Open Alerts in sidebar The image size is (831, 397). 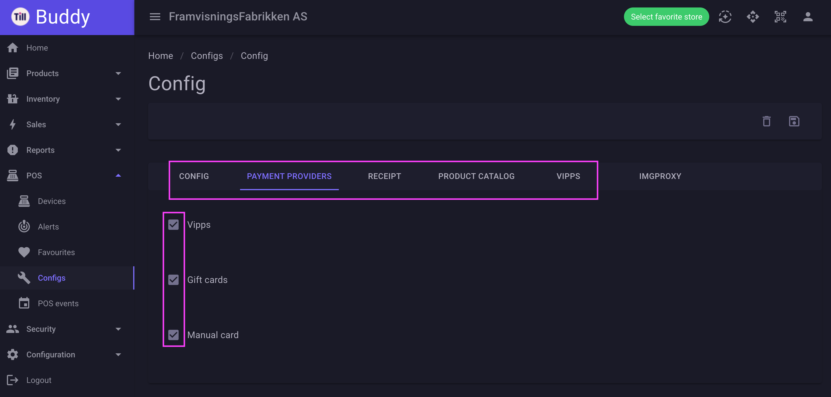pyautogui.click(x=67, y=227)
